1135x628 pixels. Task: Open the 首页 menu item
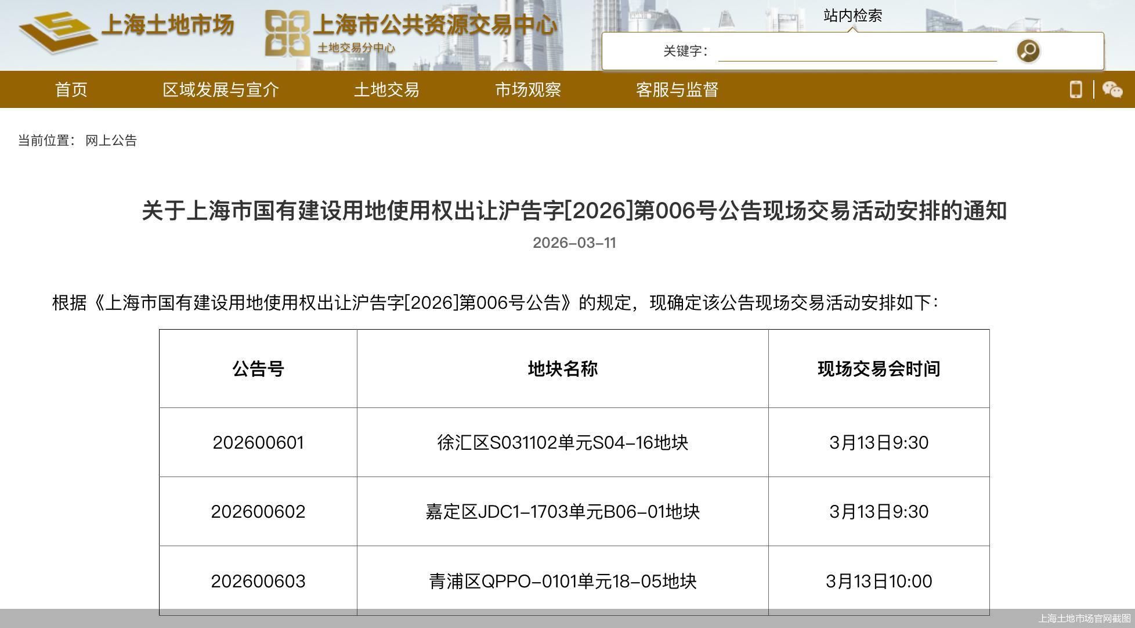(70, 90)
